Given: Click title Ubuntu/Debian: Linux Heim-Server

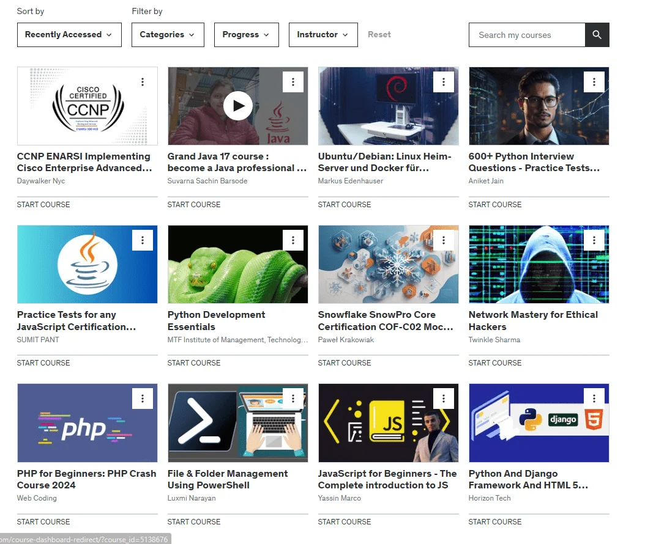Looking at the screenshot, I should pos(385,162).
